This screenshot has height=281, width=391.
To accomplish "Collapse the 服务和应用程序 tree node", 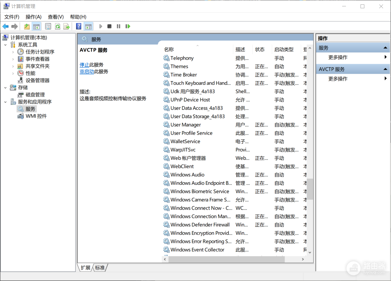I will (x=5, y=102).
